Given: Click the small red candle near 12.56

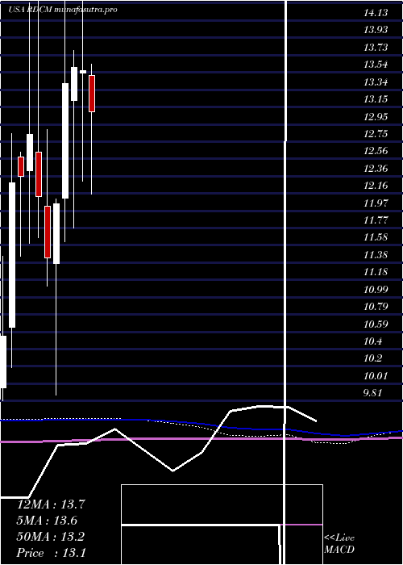Looking at the screenshot, I should pos(21,166).
